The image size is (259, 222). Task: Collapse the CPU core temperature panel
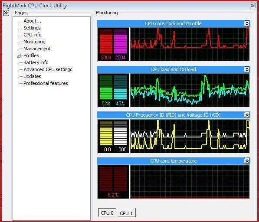[x=247, y=161]
